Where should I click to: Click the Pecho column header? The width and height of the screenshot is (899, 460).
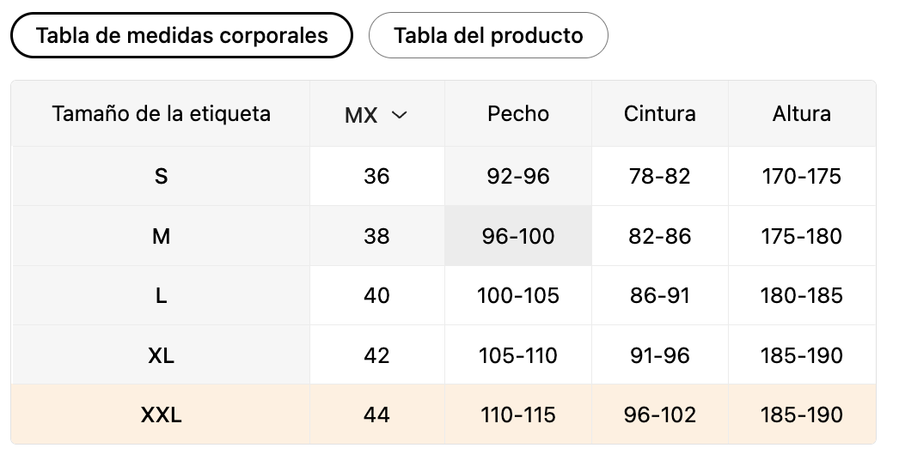pos(518,113)
